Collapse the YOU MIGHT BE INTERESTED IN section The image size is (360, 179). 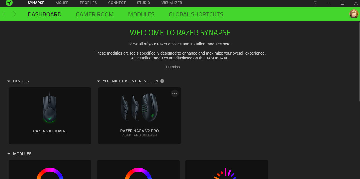coord(98,81)
